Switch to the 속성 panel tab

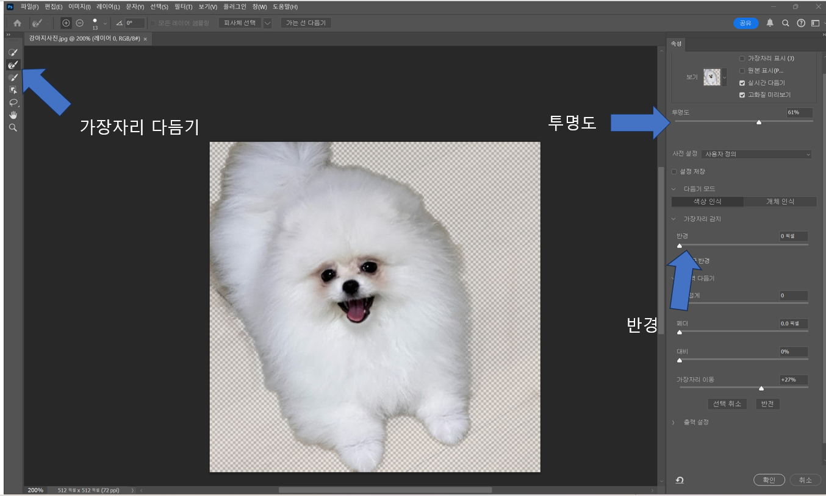tap(676, 44)
